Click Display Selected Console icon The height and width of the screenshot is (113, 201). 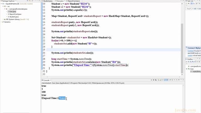coord(172,80)
